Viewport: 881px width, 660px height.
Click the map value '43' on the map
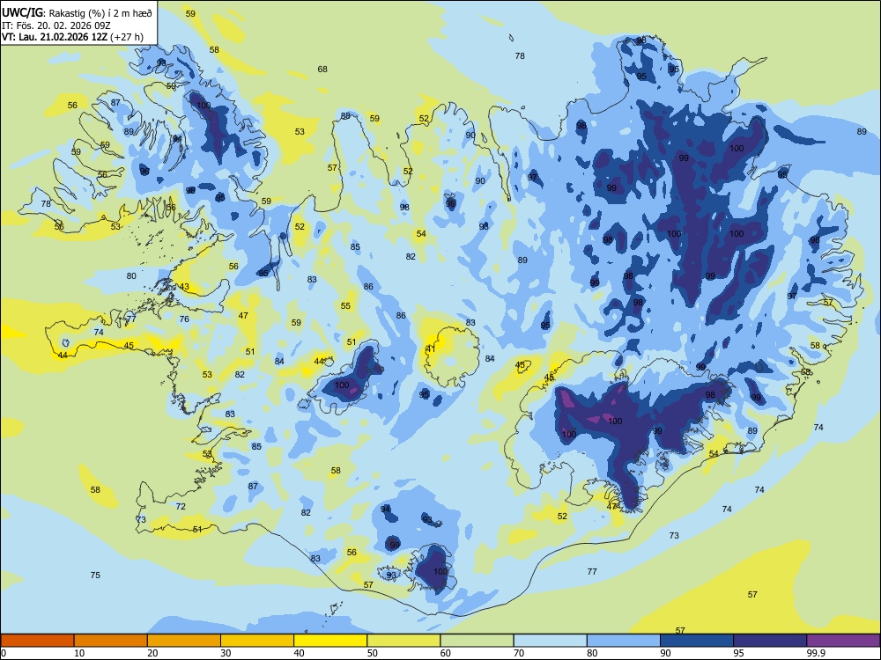[x=184, y=287]
